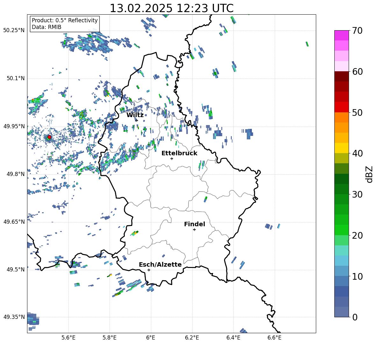Click the dBZ colorbar label

point(370,174)
